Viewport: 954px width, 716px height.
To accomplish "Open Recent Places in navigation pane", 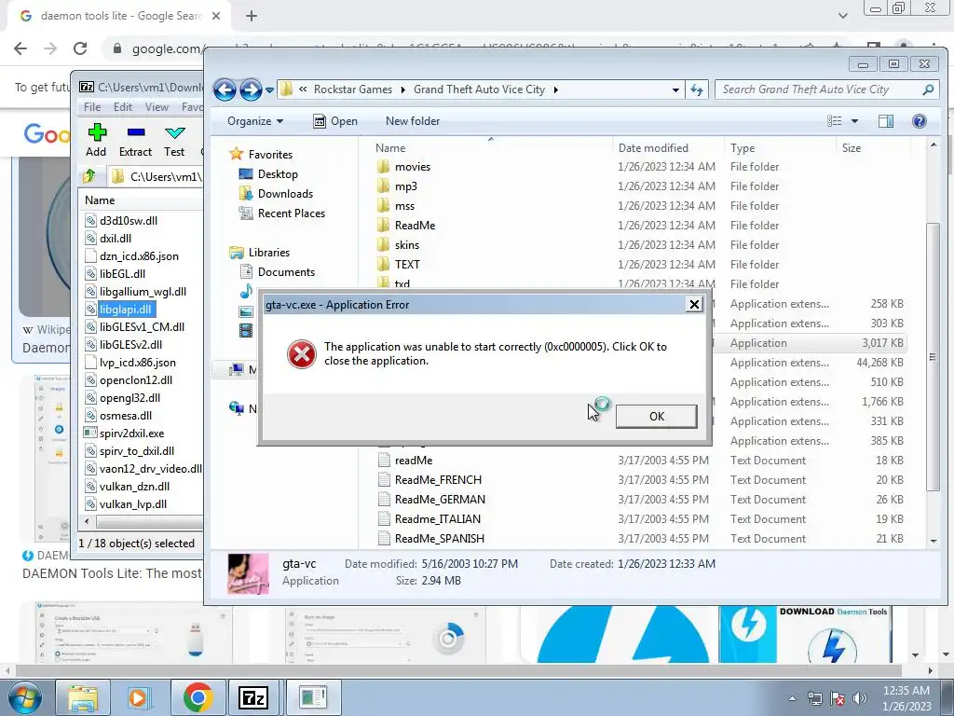I will 282,213.
